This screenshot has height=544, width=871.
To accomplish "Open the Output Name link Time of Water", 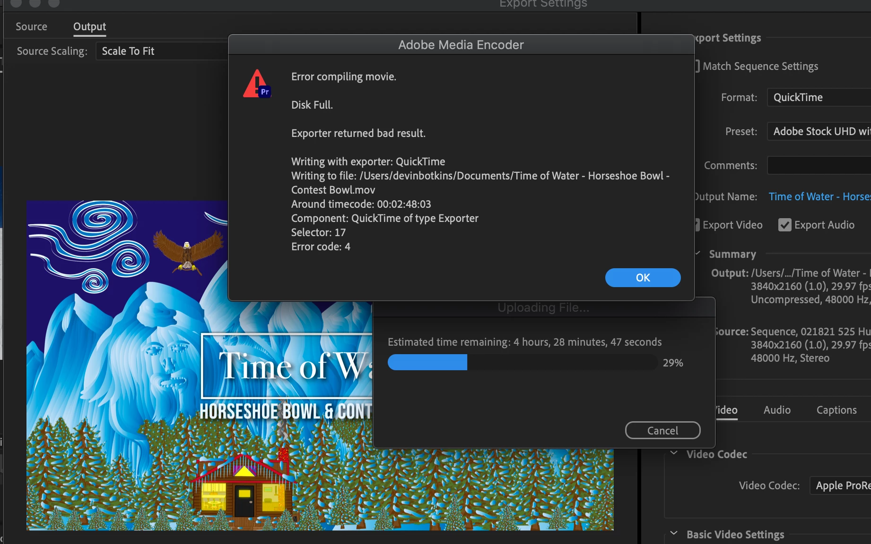I will coord(819,196).
